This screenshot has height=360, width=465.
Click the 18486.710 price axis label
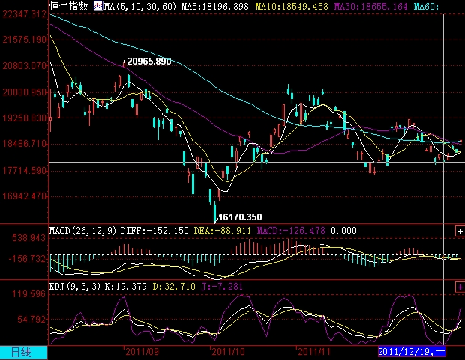tap(24, 144)
